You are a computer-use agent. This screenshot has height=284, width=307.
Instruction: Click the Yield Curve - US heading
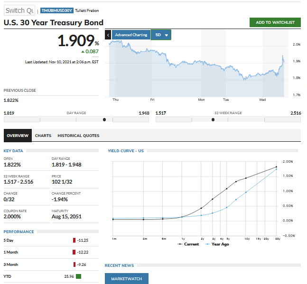126,151
